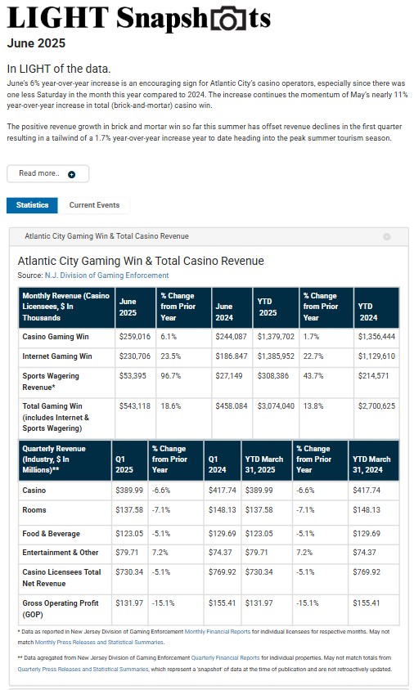This screenshot has height=690, width=414.
Task: Open the Read more button
Action: (x=47, y=173)
